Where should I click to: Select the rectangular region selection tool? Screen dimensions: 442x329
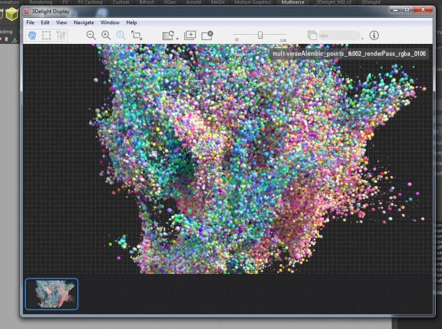tap(46, 35)
